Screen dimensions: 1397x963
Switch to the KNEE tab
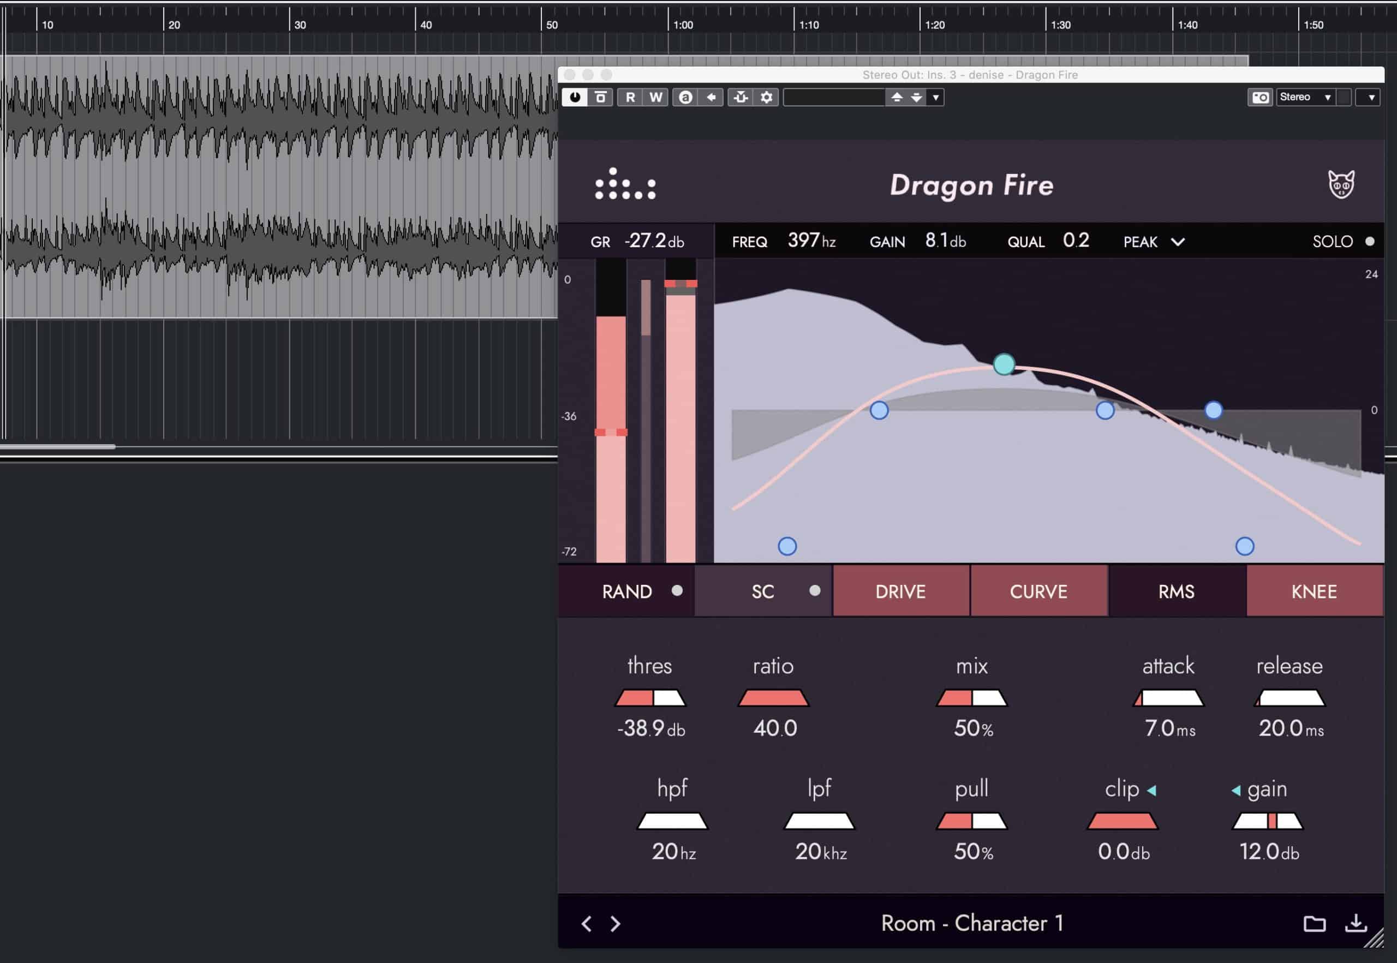click(1315, 591)
